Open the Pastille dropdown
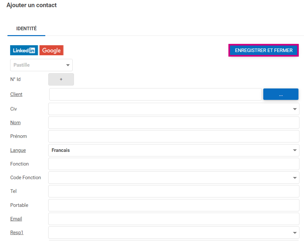This screenshot has height=241, width=304. (41, 65)
